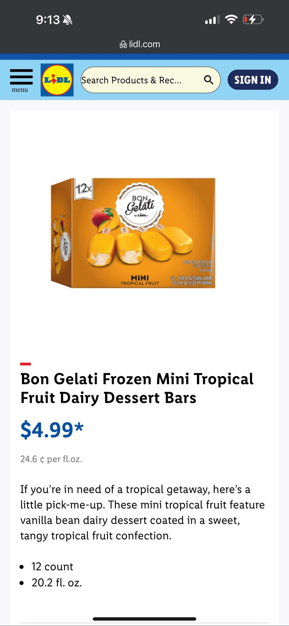Focus the Search Products & Recipes field
This screenshot has height=626, width=289.
(x=151, y=80)
